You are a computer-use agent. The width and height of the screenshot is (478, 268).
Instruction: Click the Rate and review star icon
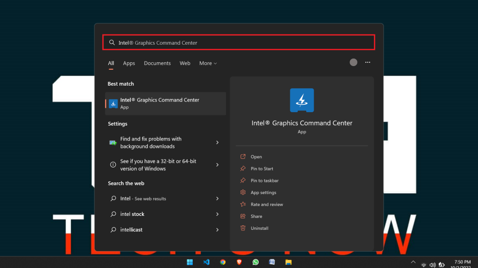(x=243, y=204)
